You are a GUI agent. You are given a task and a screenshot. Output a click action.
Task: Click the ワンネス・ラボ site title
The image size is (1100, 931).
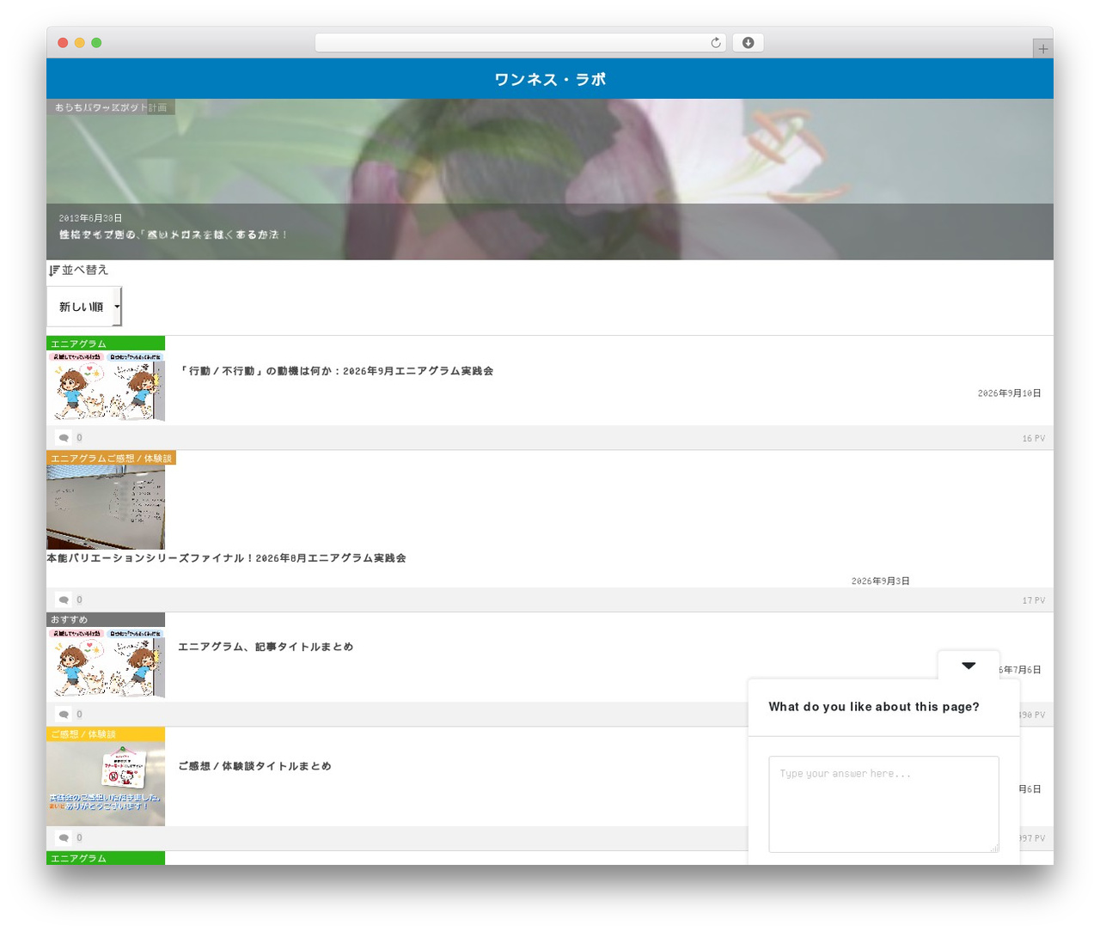click(550, 79)
